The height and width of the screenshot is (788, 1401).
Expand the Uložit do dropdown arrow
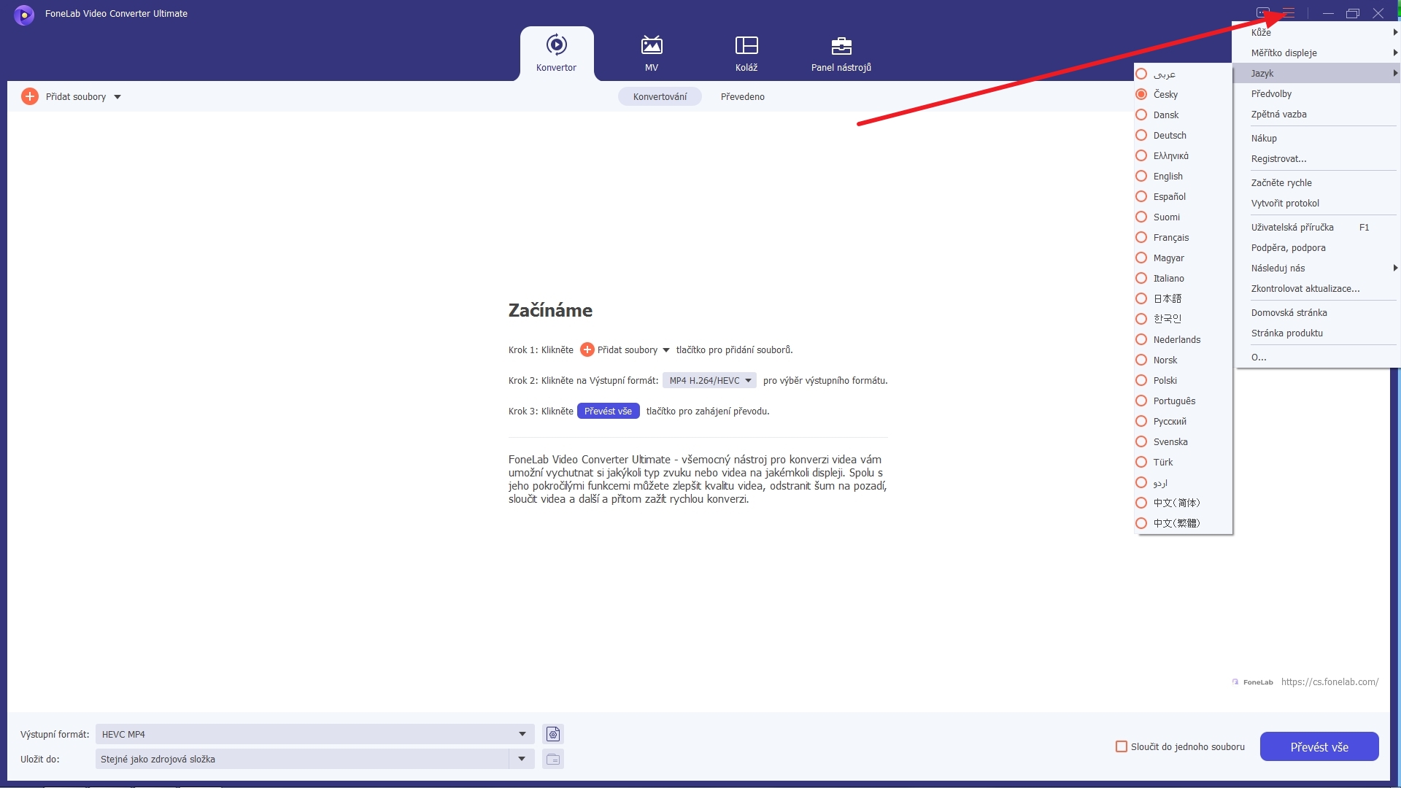point(522,759)
